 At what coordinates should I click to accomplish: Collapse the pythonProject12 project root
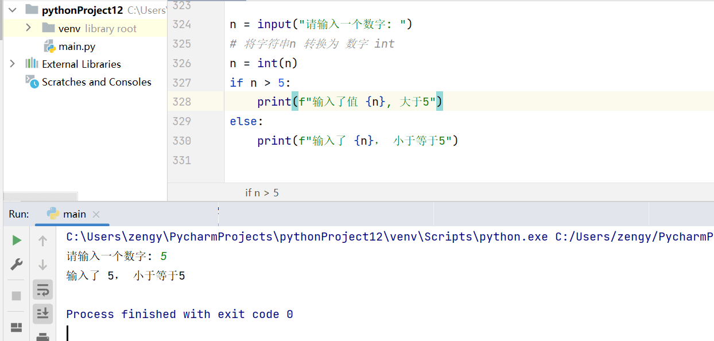12,10
